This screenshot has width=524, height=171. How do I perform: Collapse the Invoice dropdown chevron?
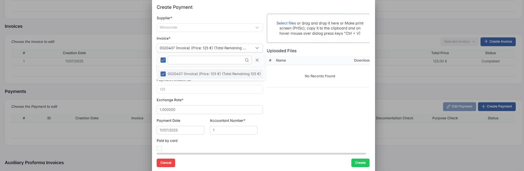point(257,48)
